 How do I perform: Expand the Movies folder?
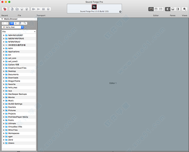tap(4, 97)
